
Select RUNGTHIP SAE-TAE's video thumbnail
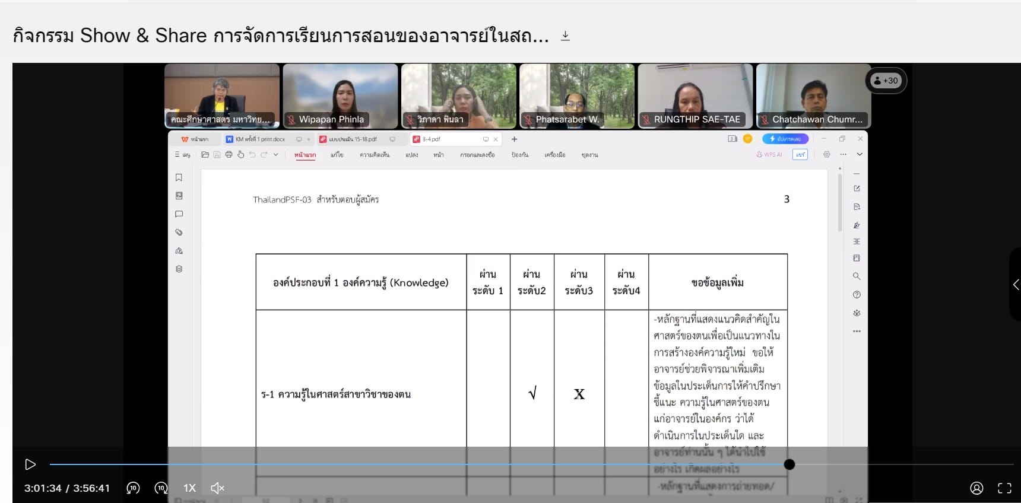695,96
